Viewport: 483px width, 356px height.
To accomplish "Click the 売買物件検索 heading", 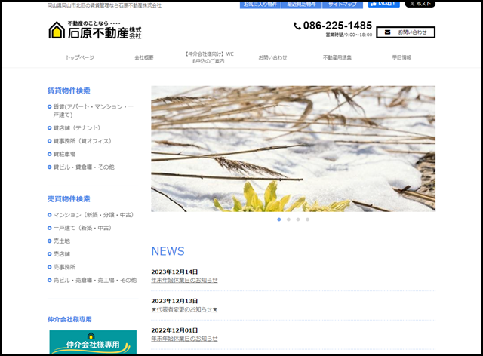I will 69,199.
